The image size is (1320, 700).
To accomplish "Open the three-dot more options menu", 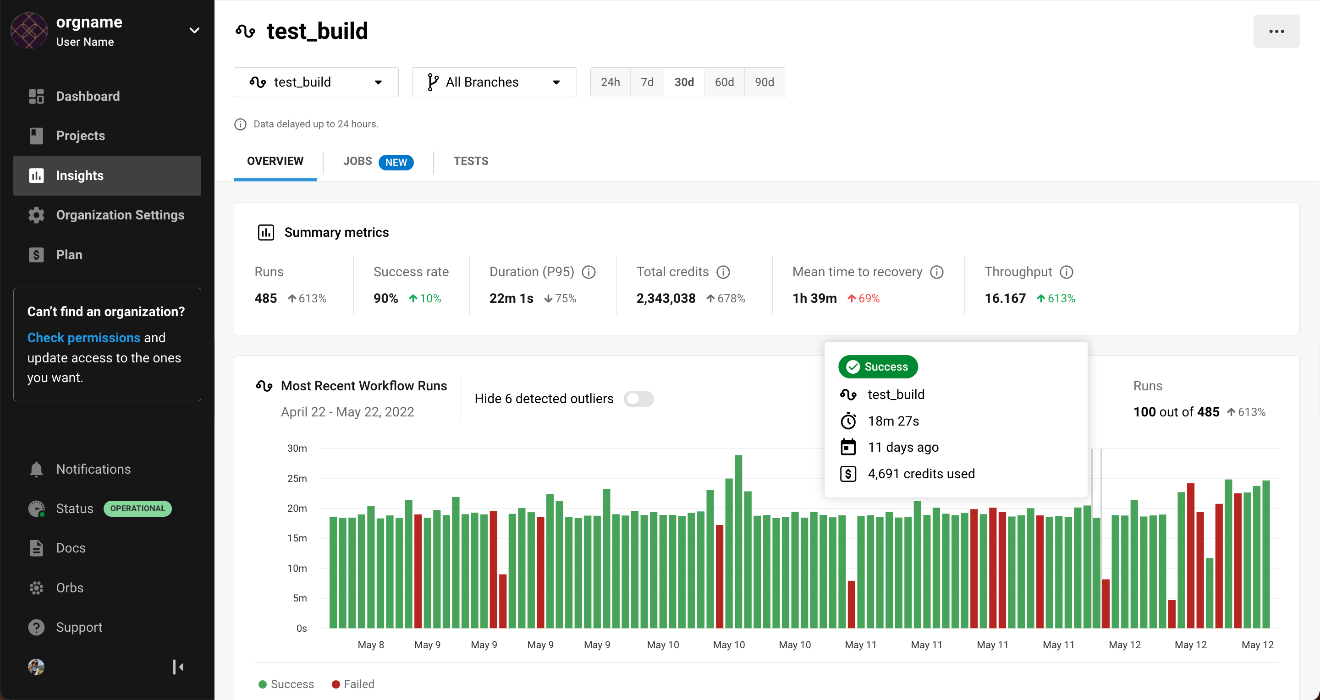I will 1276,31.
